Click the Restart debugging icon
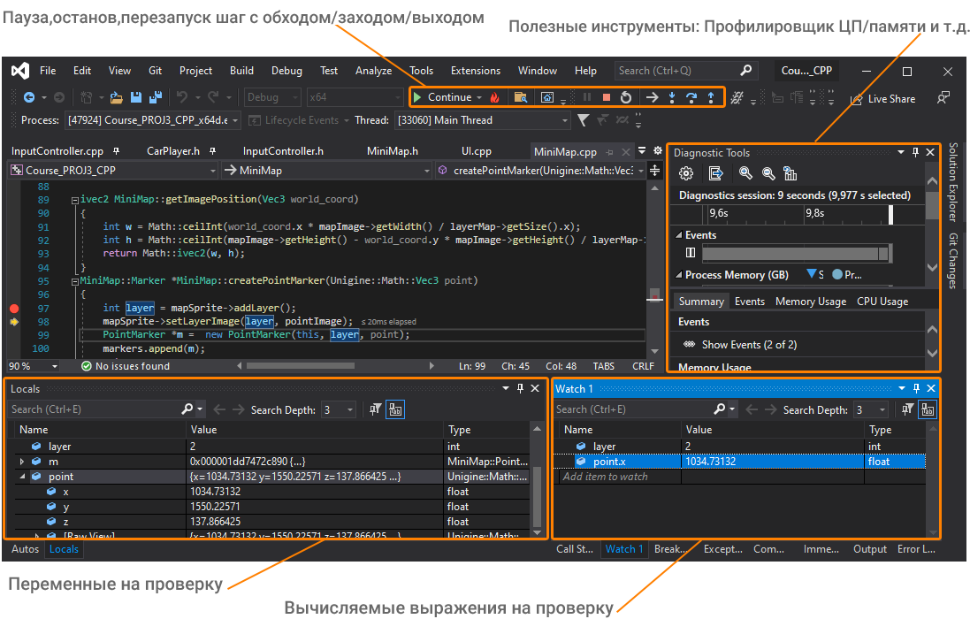The image size is (970, 619). (626, 97)
